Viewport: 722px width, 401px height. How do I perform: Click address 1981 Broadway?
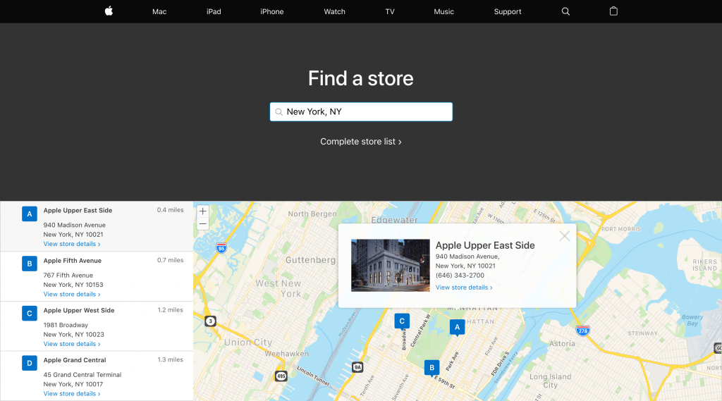66,325
